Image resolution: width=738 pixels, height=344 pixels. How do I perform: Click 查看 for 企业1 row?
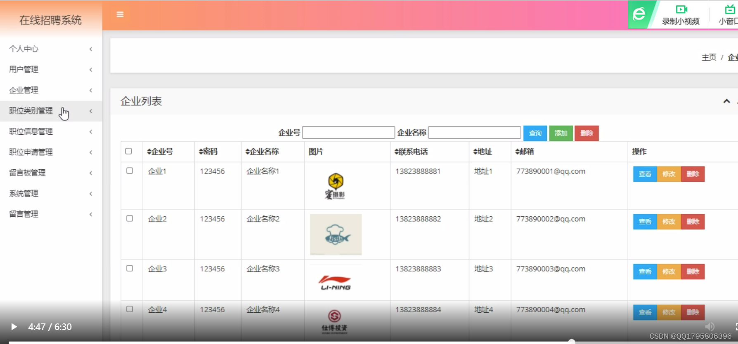[645, 174]
